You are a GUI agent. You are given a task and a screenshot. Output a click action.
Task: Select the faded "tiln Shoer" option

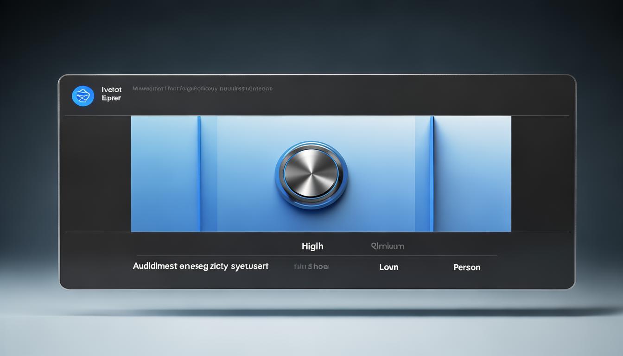point(311,267)
